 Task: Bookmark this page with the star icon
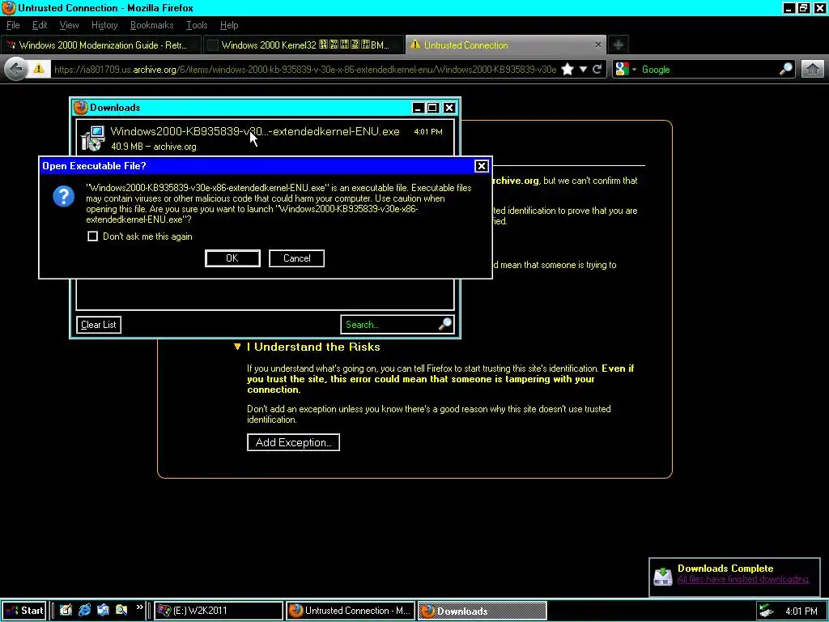(x=568, y=70)
